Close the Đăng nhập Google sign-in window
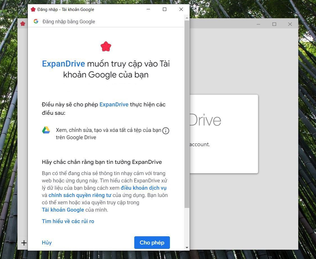The image size is (316, 259). point(181,9)
